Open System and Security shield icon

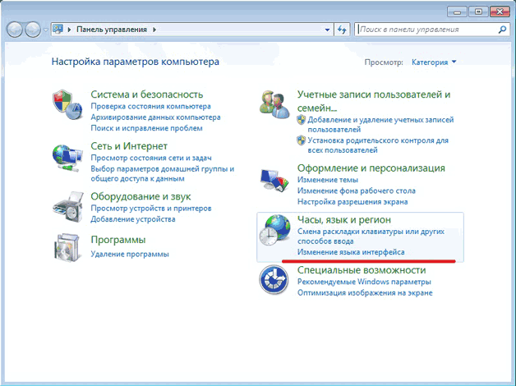pos(67,105)
